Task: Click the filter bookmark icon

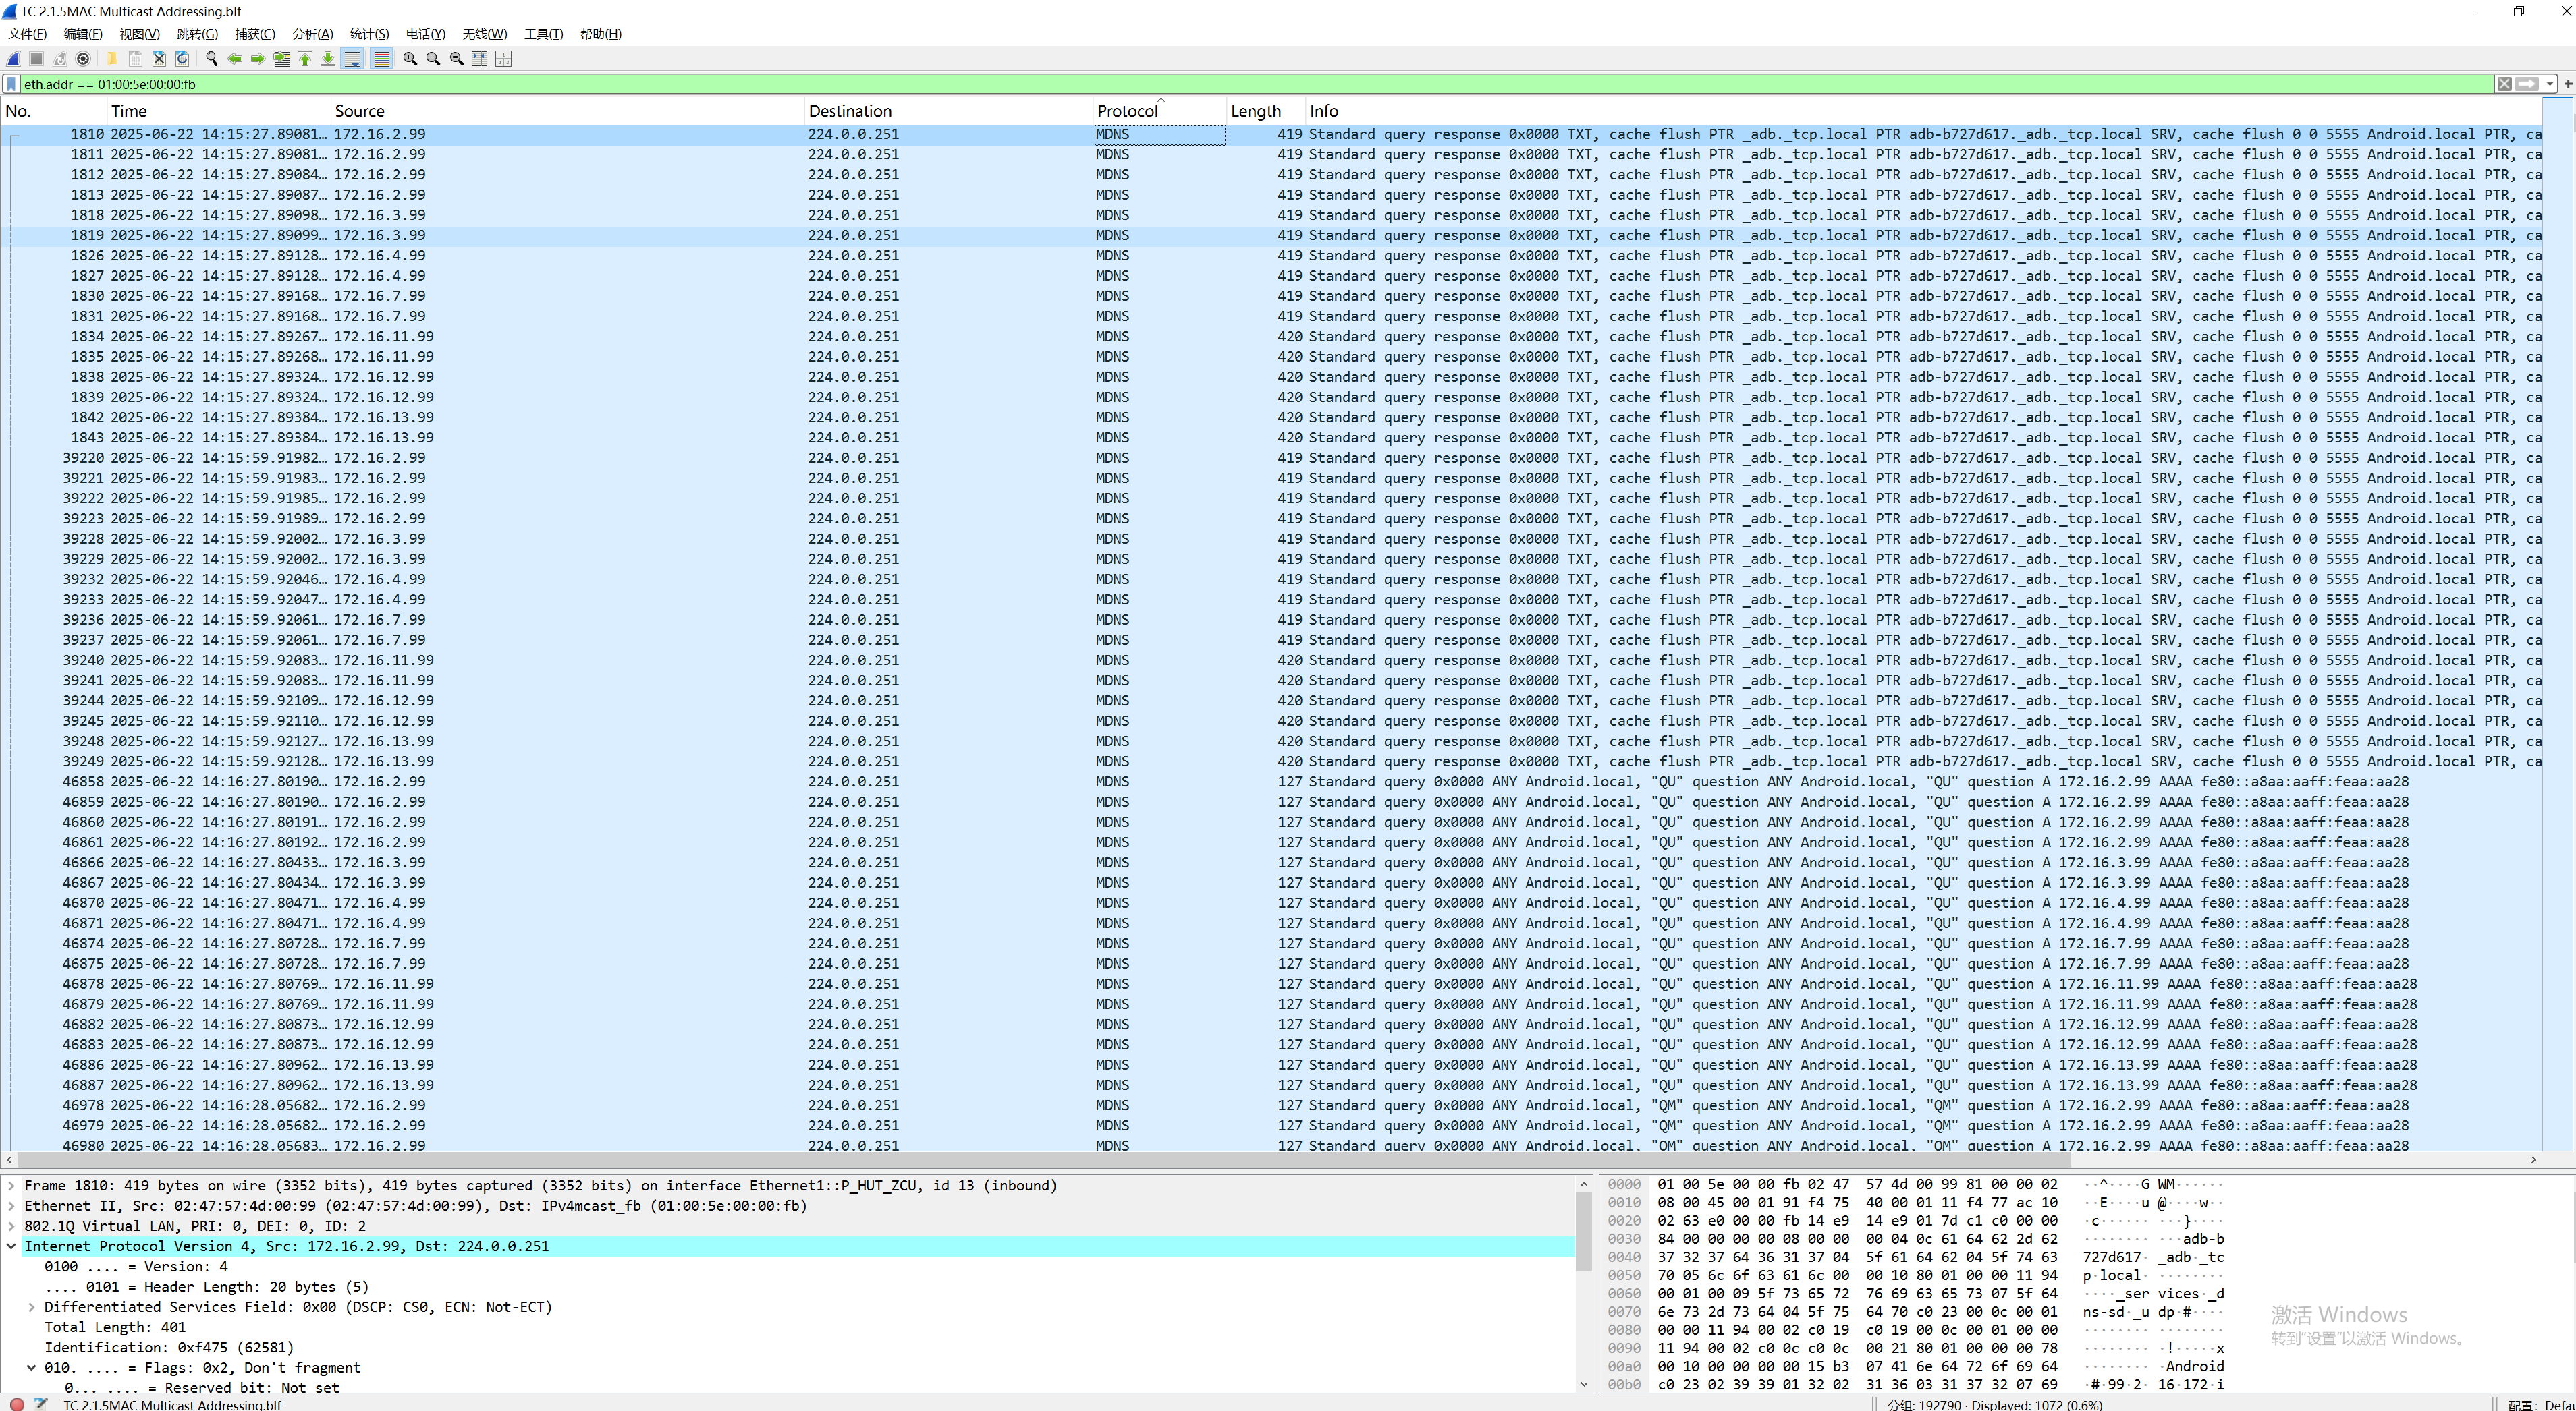Action: coord(11,84)
